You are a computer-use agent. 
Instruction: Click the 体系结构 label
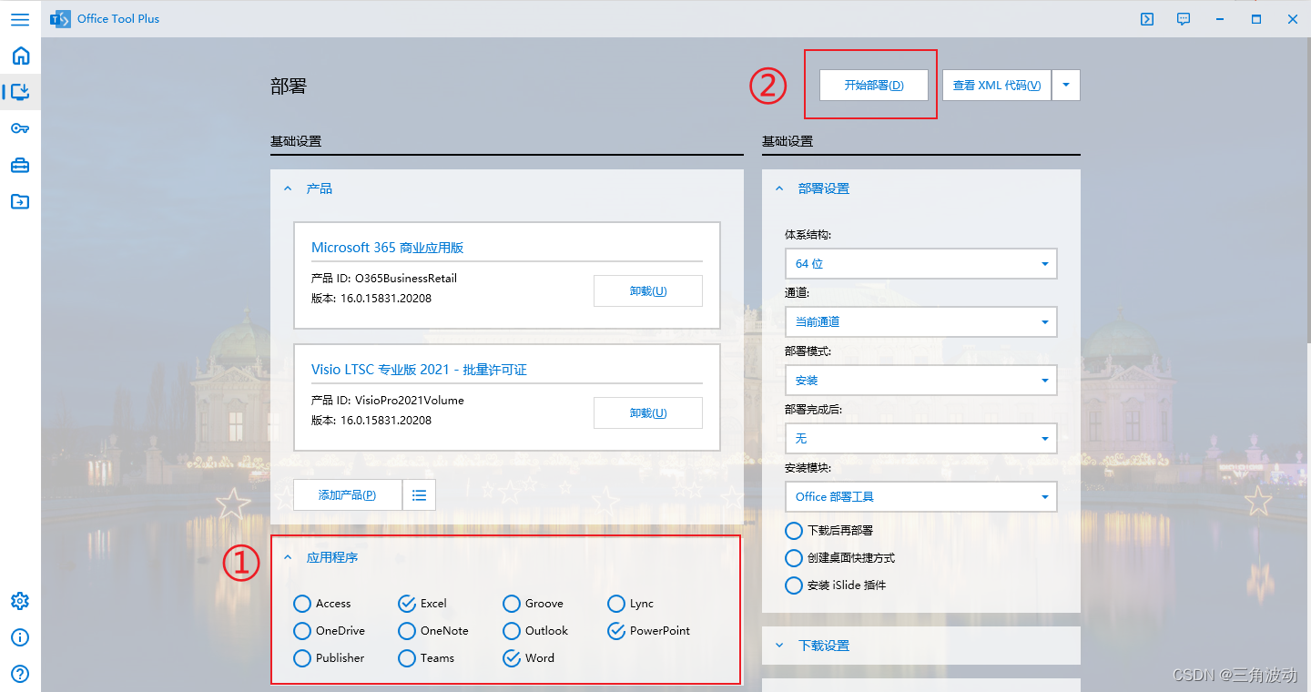click(x=808, y=235)
